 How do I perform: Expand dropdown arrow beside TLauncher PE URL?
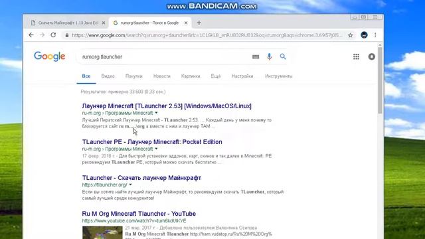pyautogui.click(x=157, y=149)
